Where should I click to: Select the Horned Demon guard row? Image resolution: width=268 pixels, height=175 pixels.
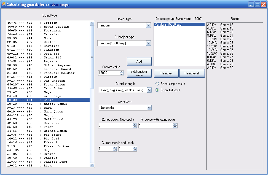coord(48,131)
